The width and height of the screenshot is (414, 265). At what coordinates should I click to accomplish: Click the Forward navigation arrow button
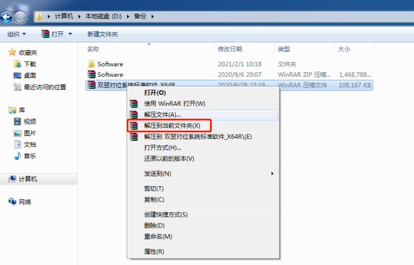[x=20, y=17]
